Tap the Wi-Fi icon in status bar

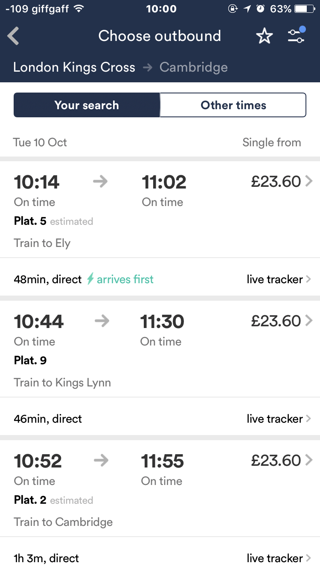point(79,9)
